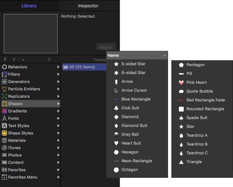The width and height of the screenshot is (233, 187).
Task: Collapse the Name column sort chevron
Action: point(165,55)
